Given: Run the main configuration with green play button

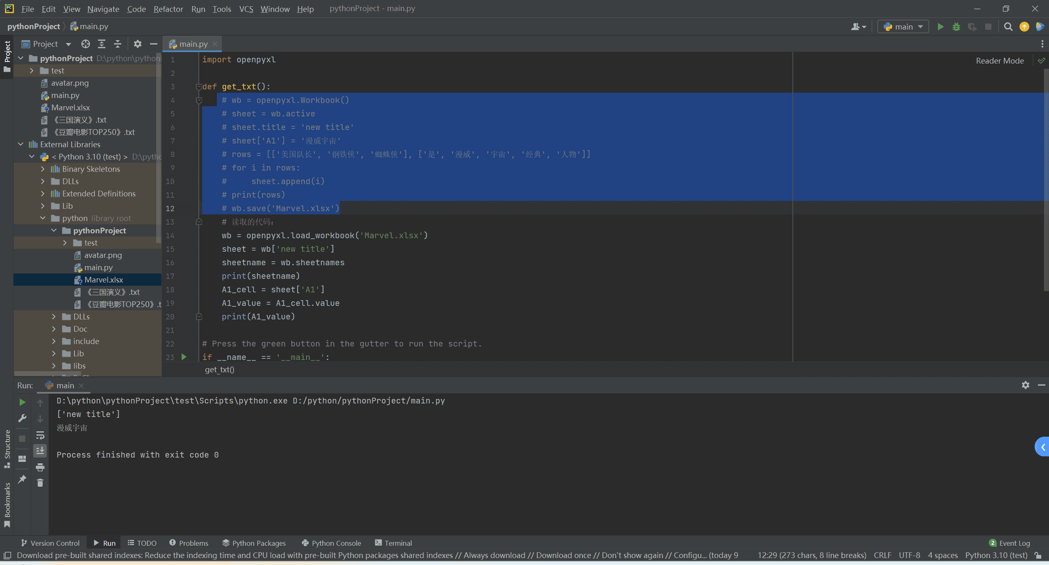Looking at the screenshot, I should coord(940,27).
